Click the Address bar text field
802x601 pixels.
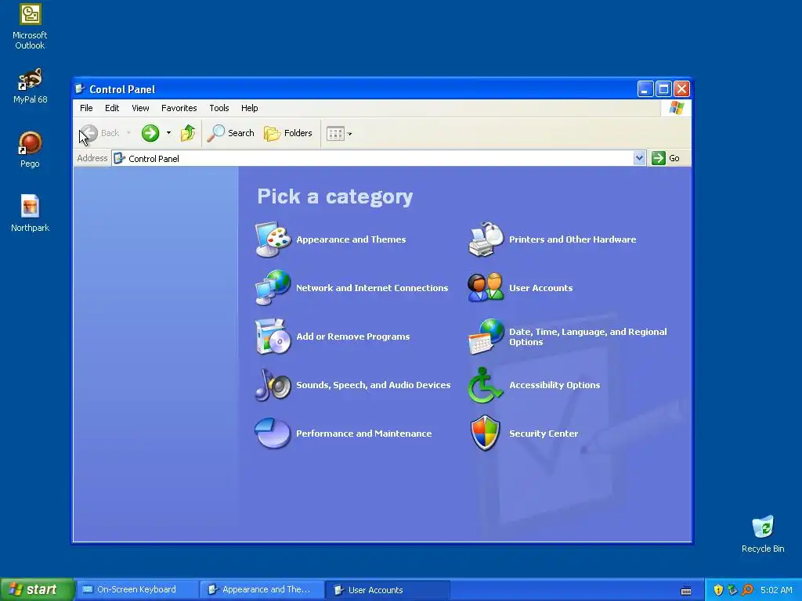pos(372,158)
